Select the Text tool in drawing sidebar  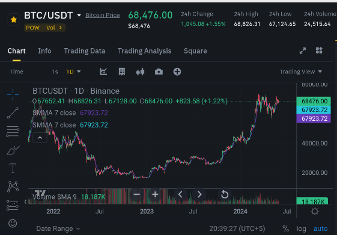pos(13,168)
